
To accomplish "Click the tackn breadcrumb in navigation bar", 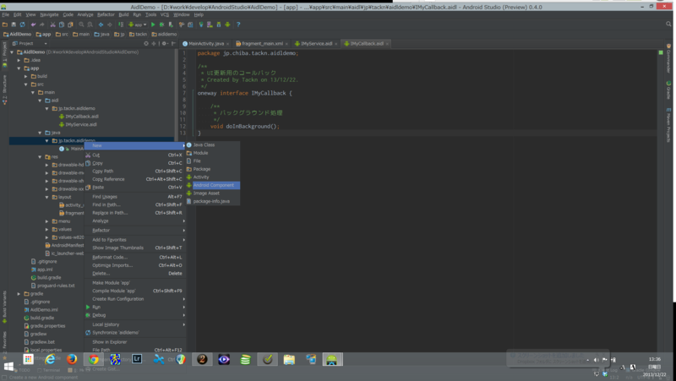I will (138, 34).
